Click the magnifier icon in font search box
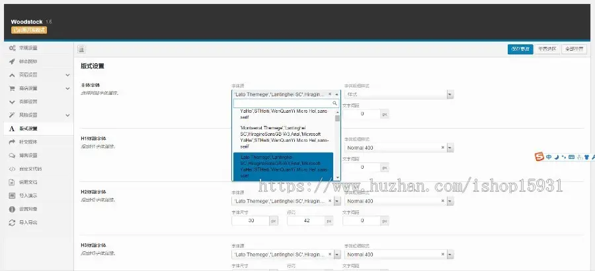 click(335, 103)
